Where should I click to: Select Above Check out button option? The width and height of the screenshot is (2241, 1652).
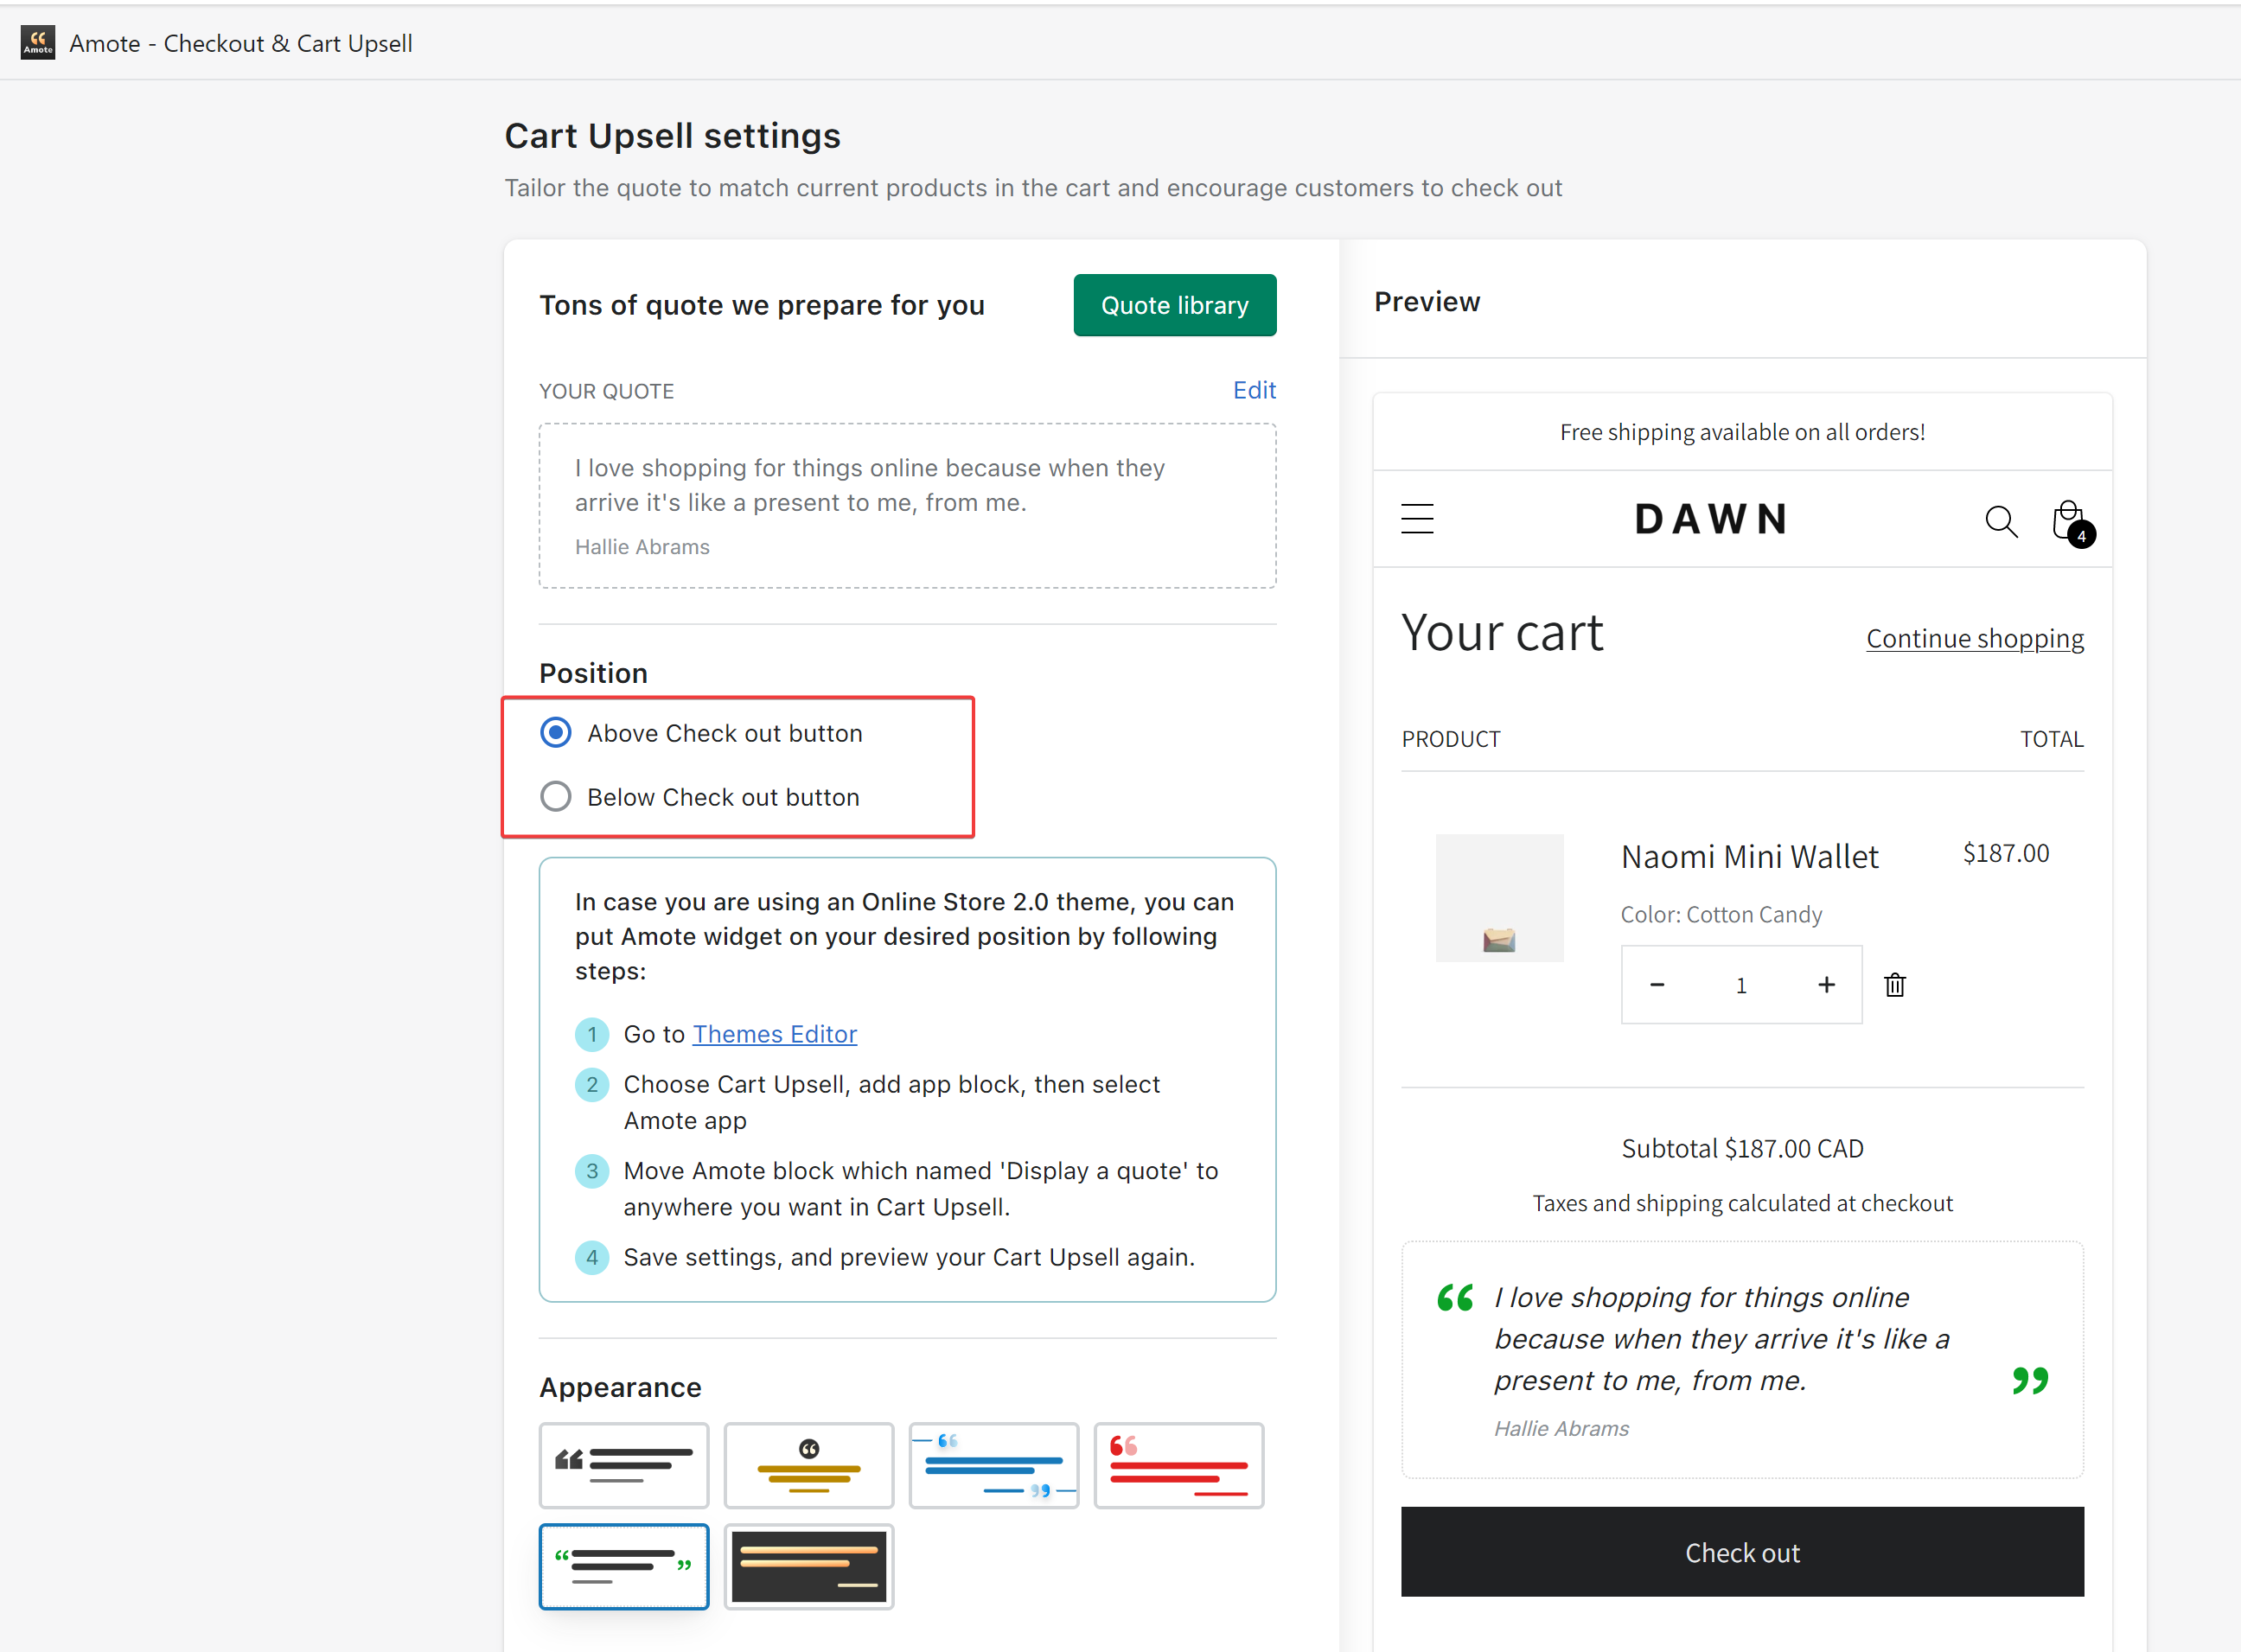(556, 733)
